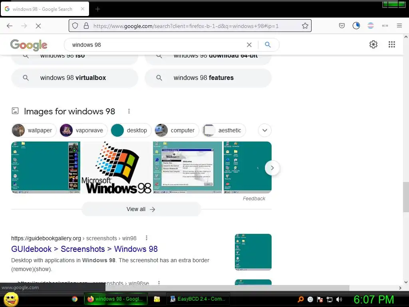The width and height of the screenshot is (409, 307).
Task: Open the Google apps grid
Action: (x=391, y=44)
